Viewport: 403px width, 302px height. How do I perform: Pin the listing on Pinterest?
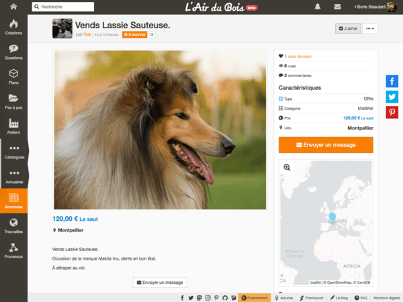click(392, 112)
